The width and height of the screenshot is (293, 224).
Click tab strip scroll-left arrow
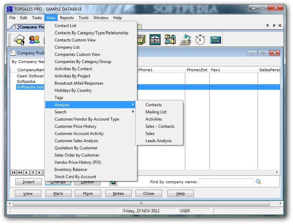(x=267, y=26)
